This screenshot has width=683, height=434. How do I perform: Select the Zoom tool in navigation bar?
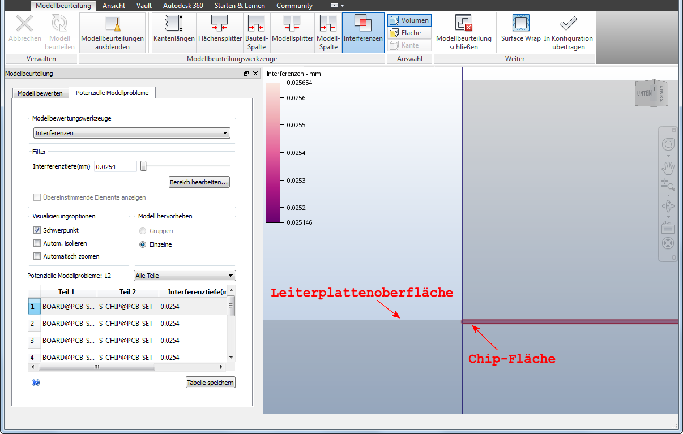pyautogui.click(x=668, y=183)
